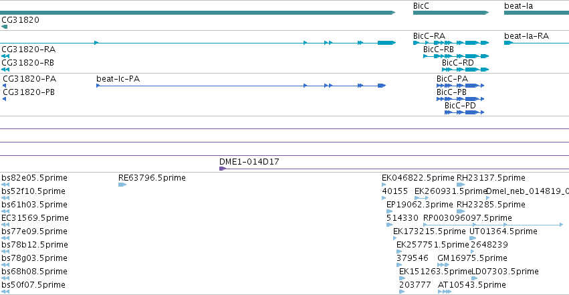Select the CG31820-PB protein label

click(x=29, y=92)
